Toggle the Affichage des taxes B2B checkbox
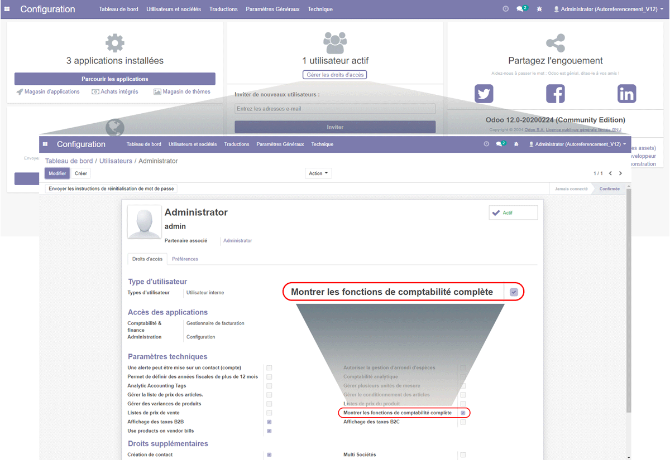 (x=269, y=422)
